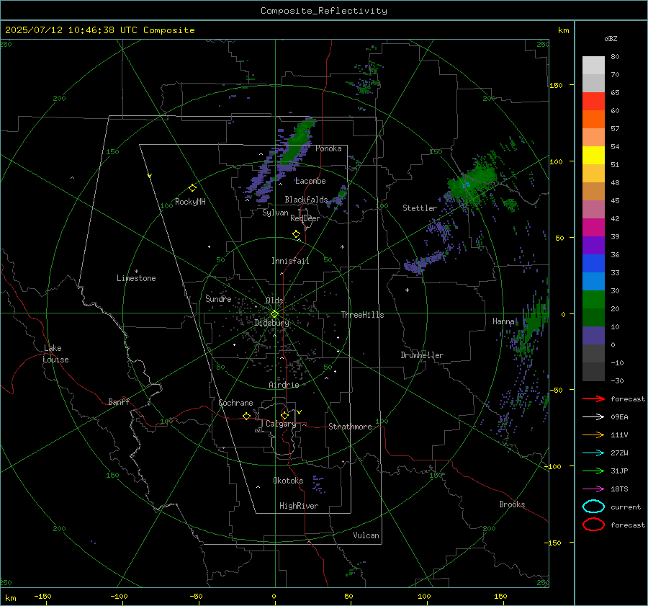Click the yellow radar-center diamond at Olds
This screenshot has width=648, height=606.
274,314
